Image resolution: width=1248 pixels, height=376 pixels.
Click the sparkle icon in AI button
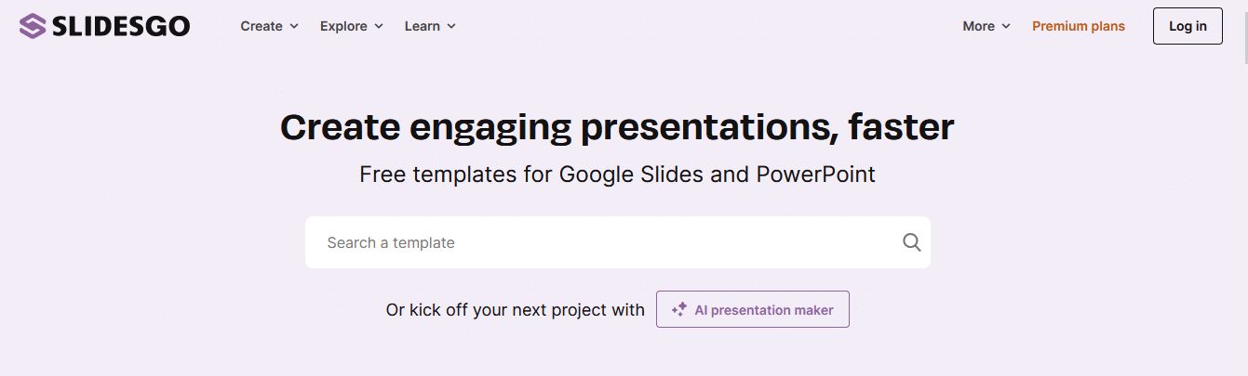679,310
